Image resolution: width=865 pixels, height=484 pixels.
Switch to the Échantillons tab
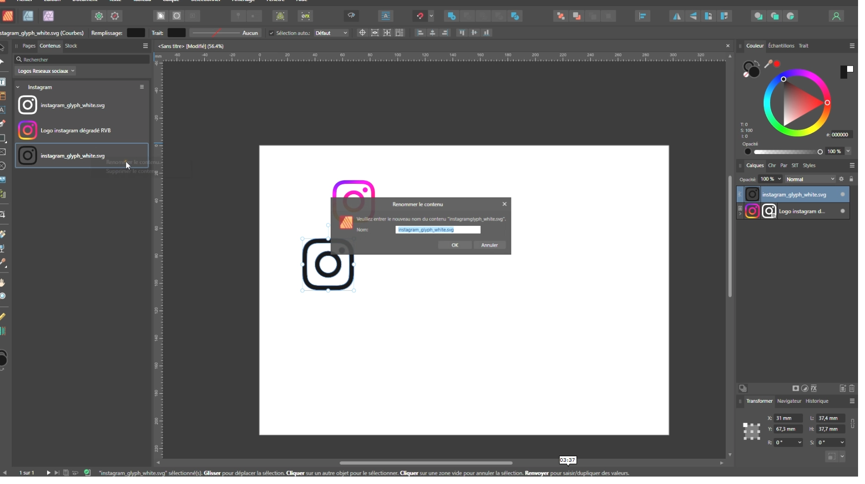point(781,46)
